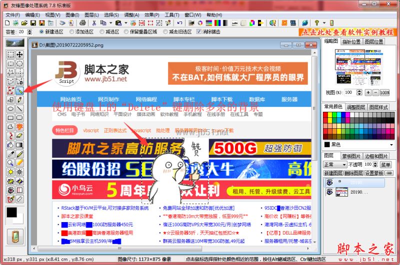400x265 pixels.
Task: Pick the red swatch in the palette
Action: coord(325,115)
